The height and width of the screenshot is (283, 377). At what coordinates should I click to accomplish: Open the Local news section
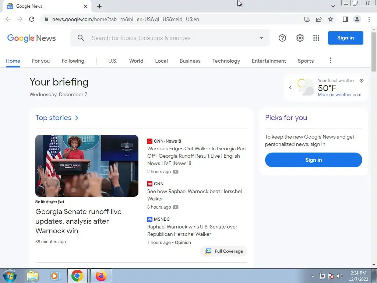(x=161, y=61)
